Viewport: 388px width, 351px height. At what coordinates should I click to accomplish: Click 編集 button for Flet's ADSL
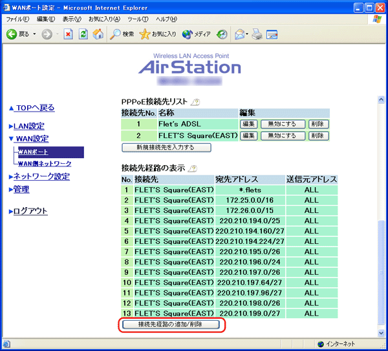coord(249,124)
